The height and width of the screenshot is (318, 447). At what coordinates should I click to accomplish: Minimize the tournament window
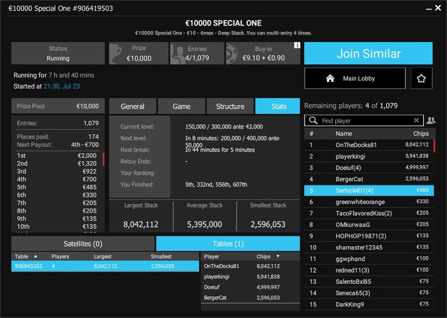click(428, 9)
